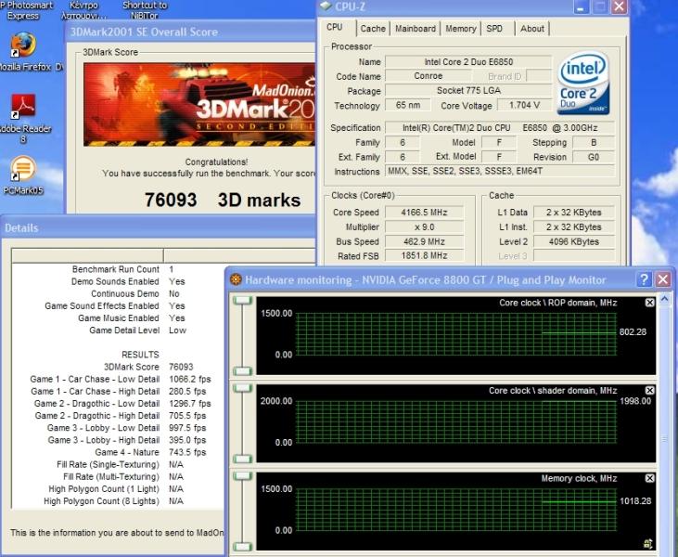Image resolution: width=678 pixels, height=557 pixels.
Task: Switch to the Cache tab in CPU-Z
Action: [x=373, y=29]
